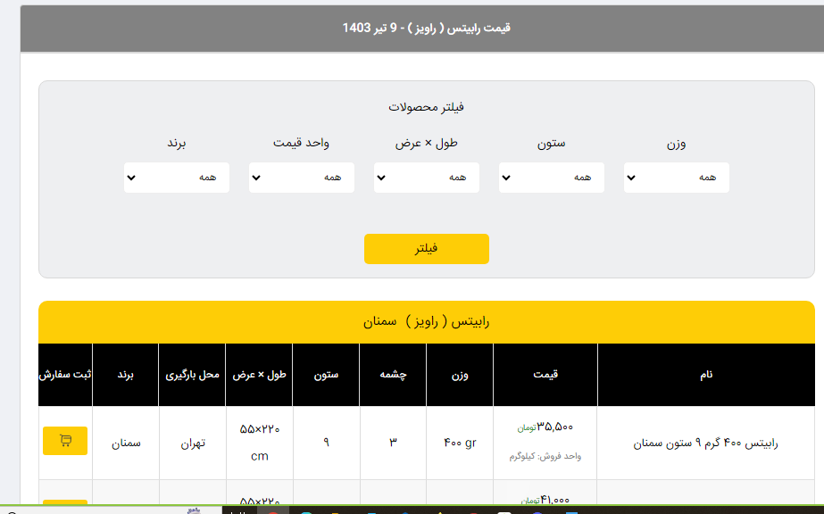Image resolution: width=824 pixels, height=514 pixels.
Task: Select the وزن table column header
Action: click(x=459, y=375)
